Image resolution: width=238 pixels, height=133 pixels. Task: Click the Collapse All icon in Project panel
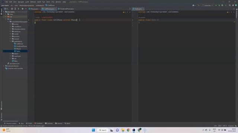coord(19,9)
